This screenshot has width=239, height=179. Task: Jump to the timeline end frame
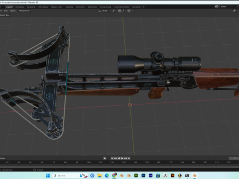click(x=129, y=158)
